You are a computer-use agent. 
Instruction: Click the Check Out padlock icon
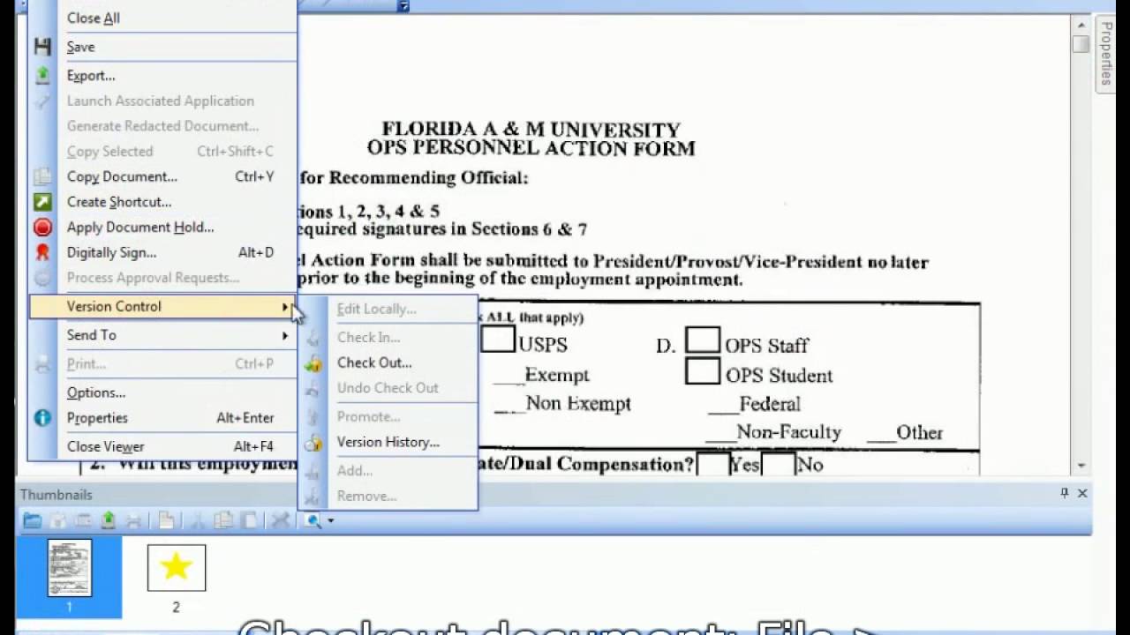[313, 362]
